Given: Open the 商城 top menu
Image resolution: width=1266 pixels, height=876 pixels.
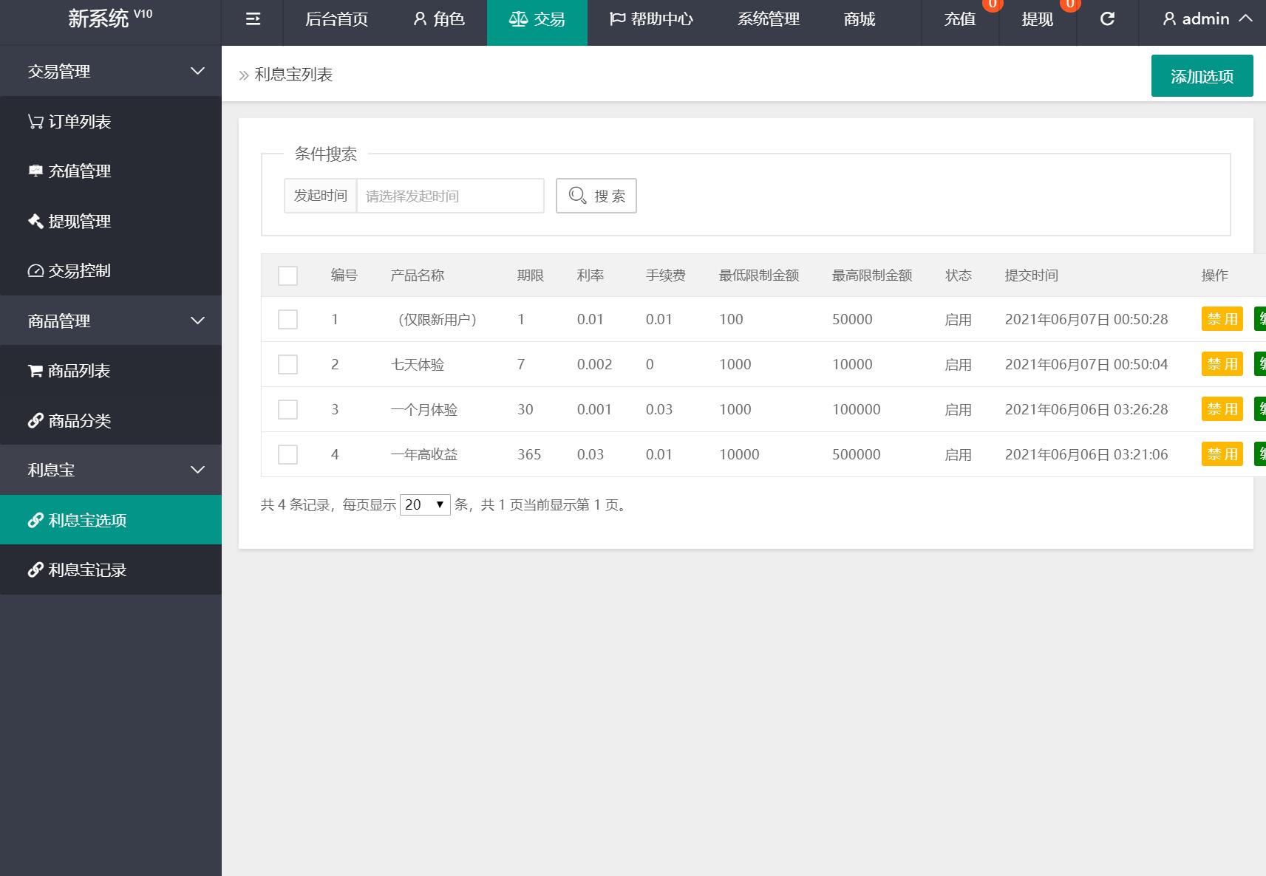Looking at the screenshot, I should 860,19.
